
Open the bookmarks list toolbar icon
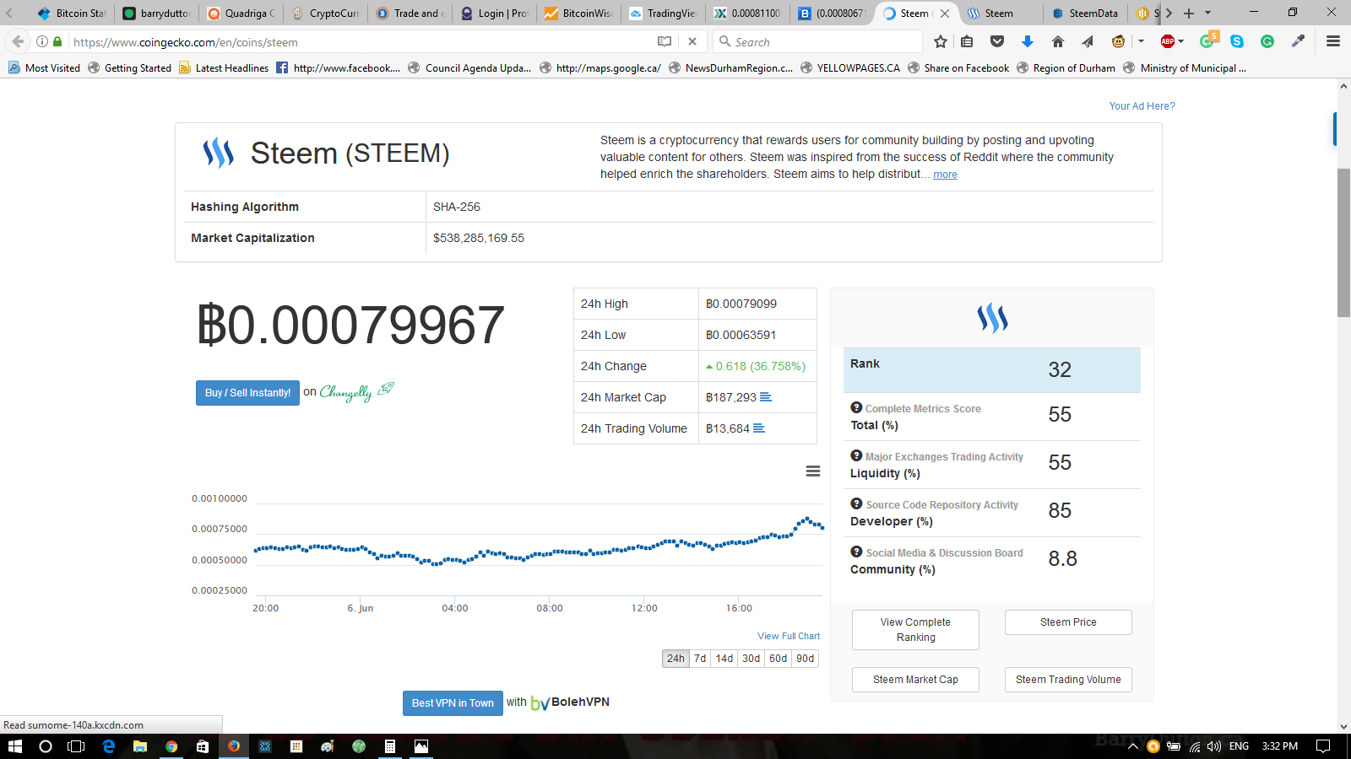pyautogui.click(x=968, y=41)
